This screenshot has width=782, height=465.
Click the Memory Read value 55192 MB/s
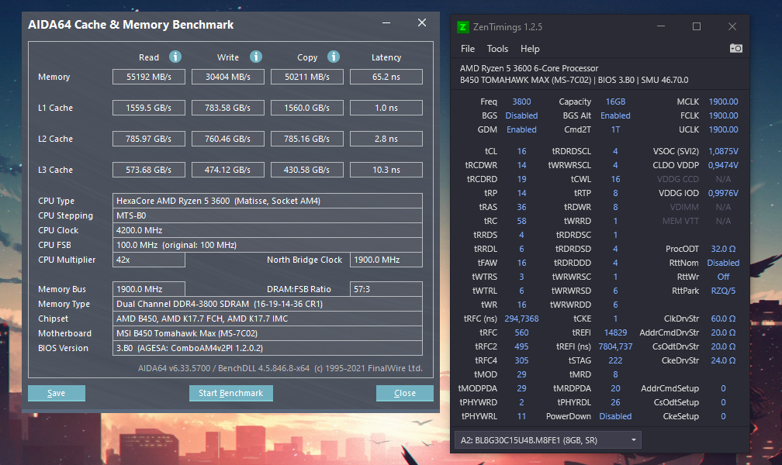point(149,77)
